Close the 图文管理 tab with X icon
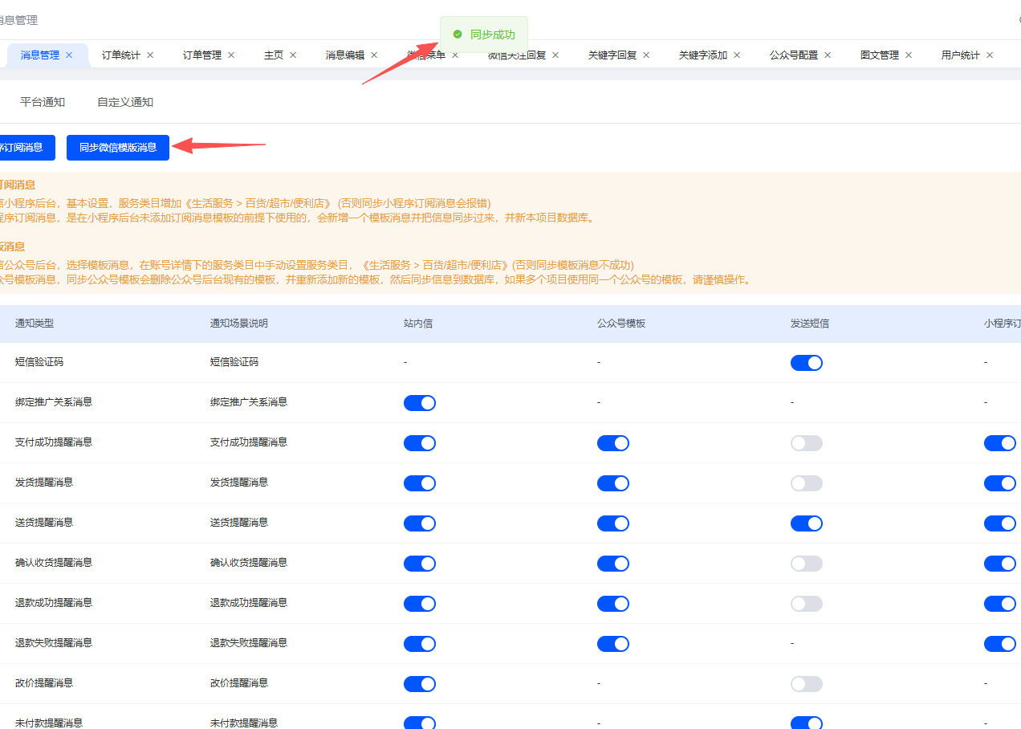 click(x=909, y=55)
